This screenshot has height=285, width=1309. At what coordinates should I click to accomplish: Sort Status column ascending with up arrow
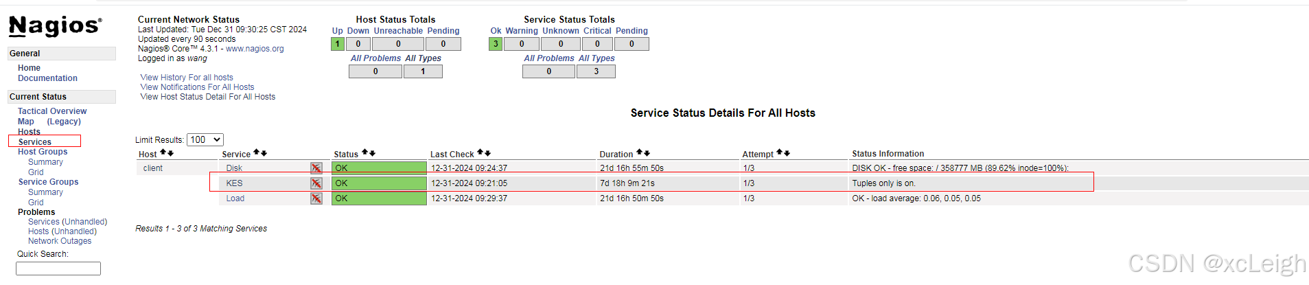click(x=364, y=153)
